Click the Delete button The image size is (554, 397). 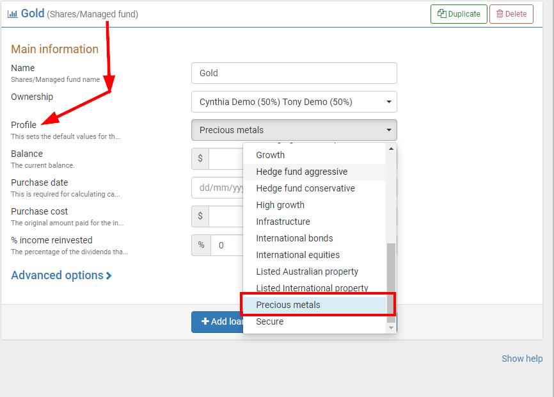(511, 14)
